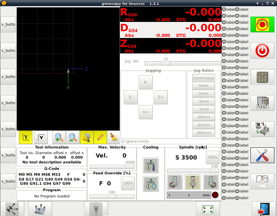Toggle dimensions display caliper icon
This screenshot has height=216, width=277.
[x=87, y=137]
